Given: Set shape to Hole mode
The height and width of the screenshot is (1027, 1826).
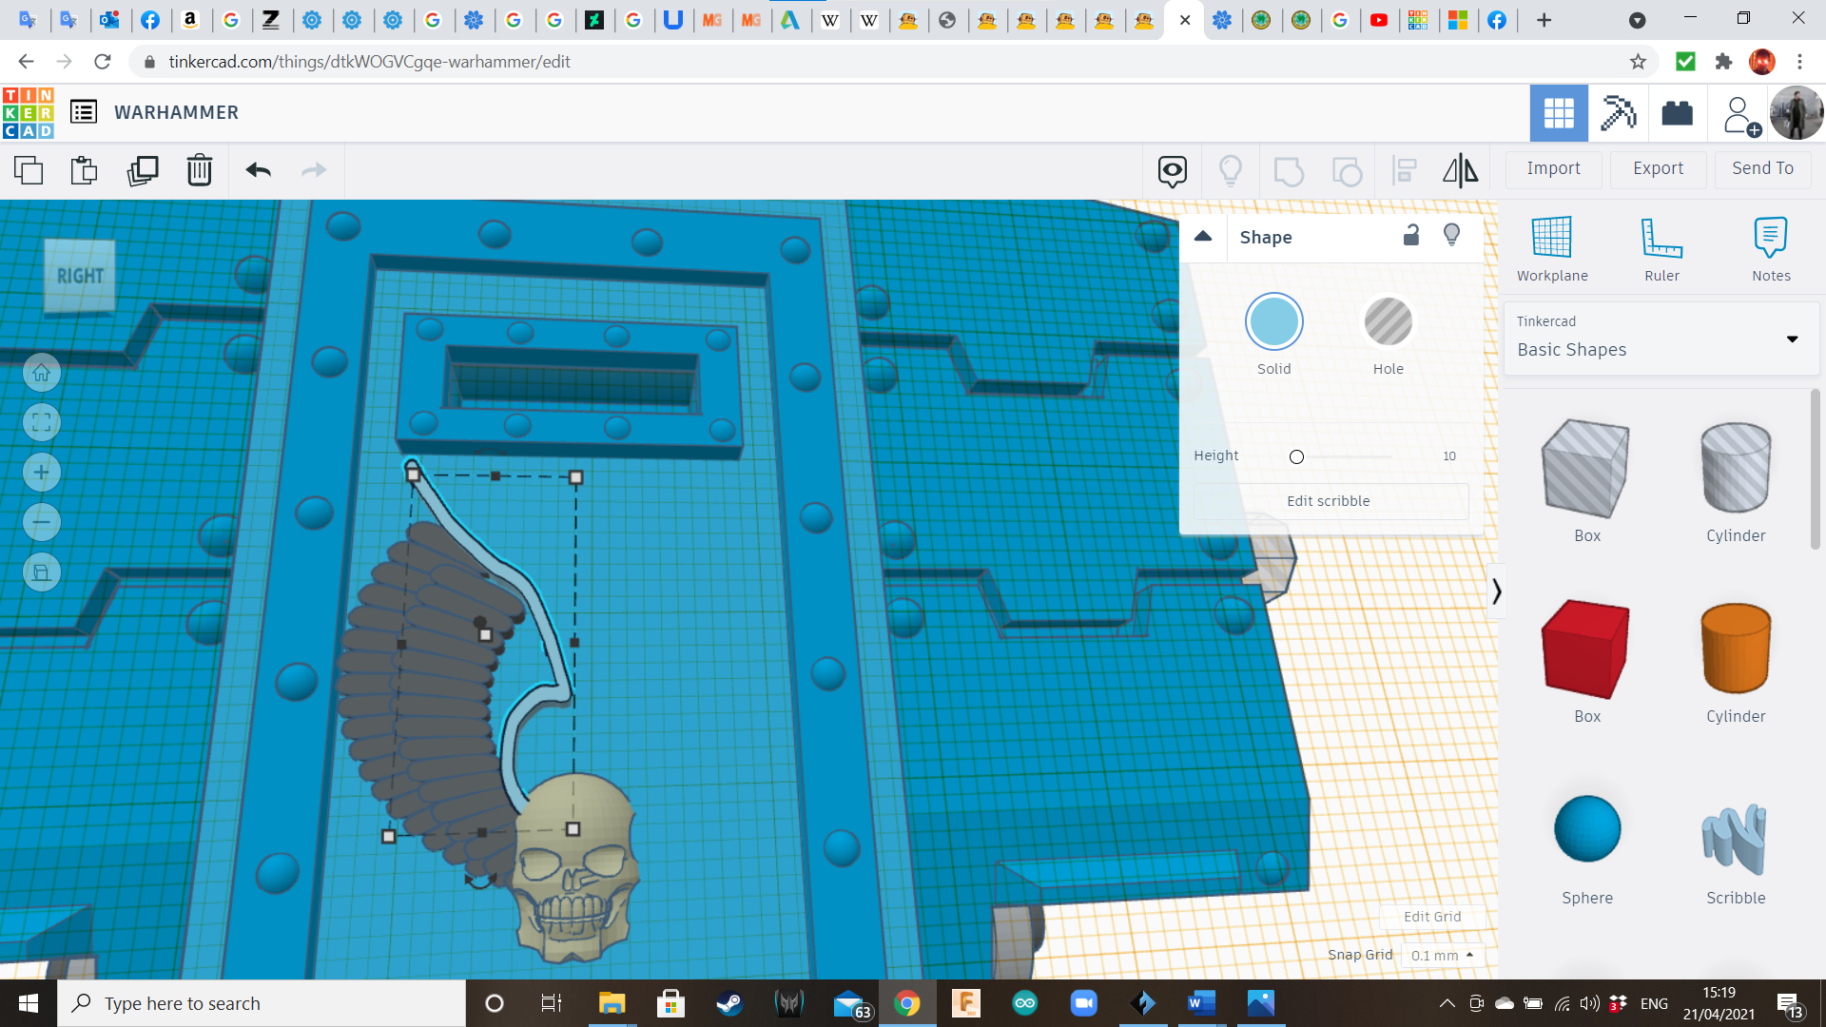Looking at the screenshot, I should click(x=1388, y=322).
